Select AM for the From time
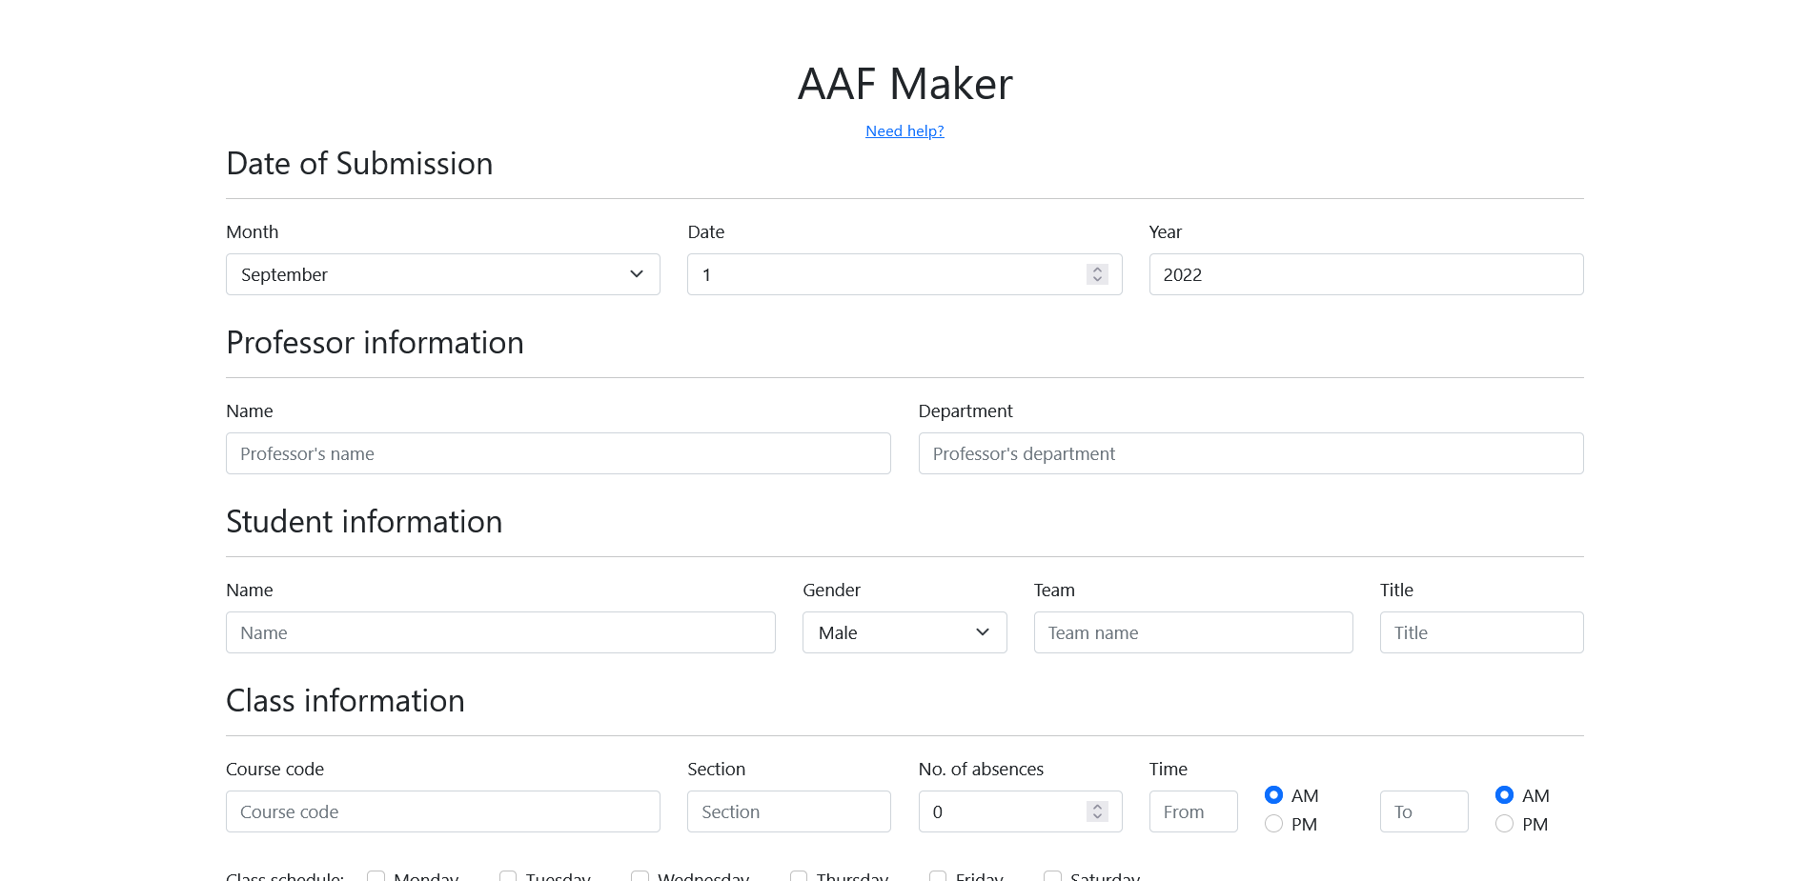This screenshot has width=1809, height=881. [x=1273, y=794]
